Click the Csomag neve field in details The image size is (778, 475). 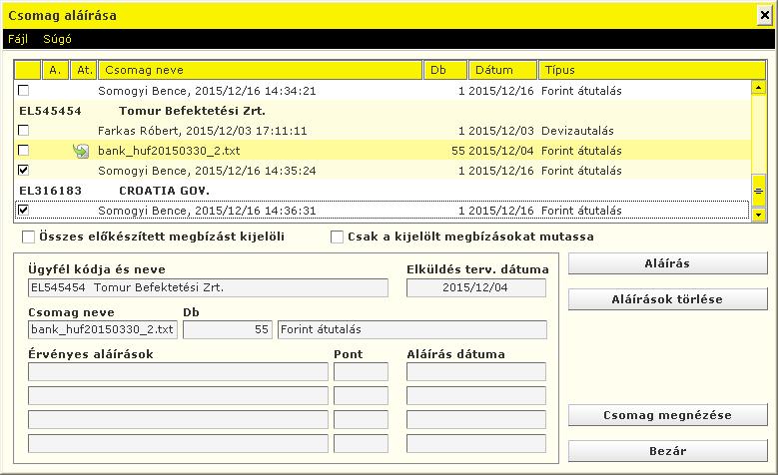tap(103, 329)
